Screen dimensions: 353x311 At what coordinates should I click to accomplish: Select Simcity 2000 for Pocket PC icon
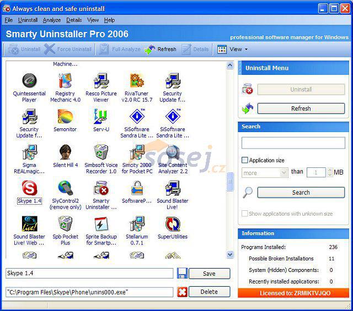click(x=137, y=152)
